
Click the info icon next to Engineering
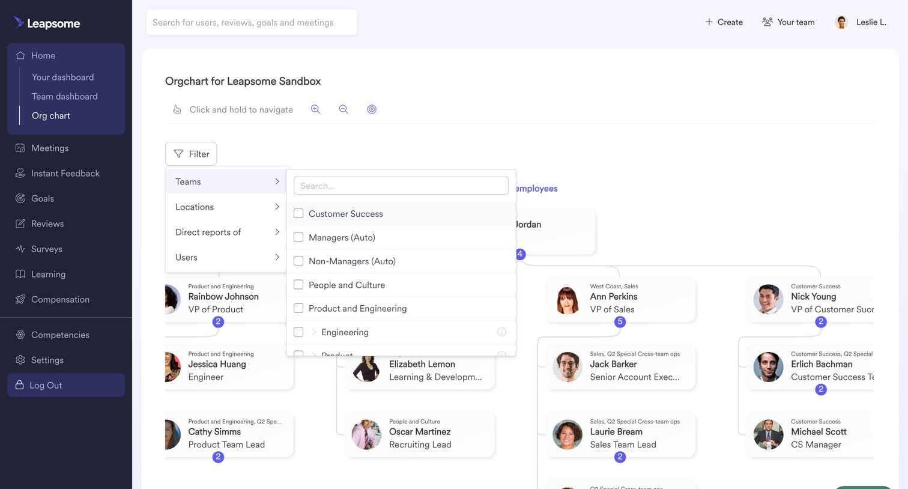point(502,332)
